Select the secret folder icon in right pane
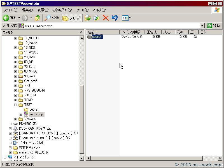Screen dimensions: 224x168 90,36
